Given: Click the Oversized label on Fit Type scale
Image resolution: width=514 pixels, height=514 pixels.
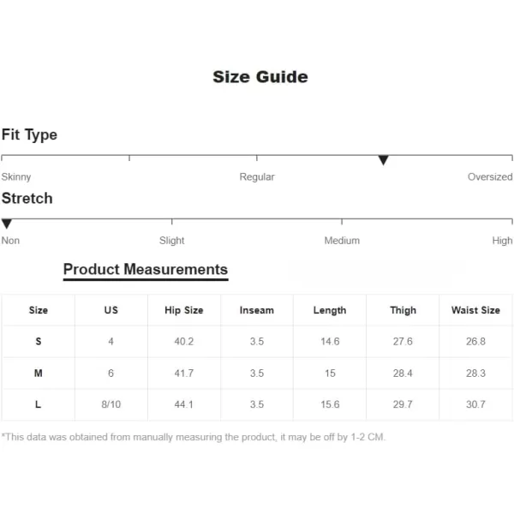Looking at the screenshot, I should 490,177.
